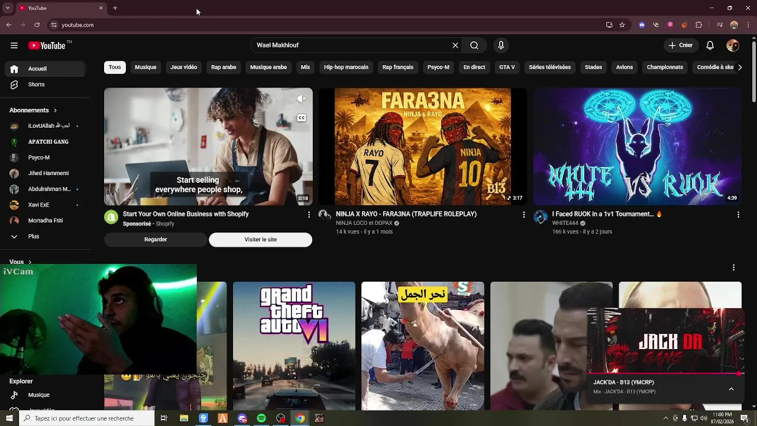
Task: Open the WHITE vs RUOK thumbnail
Action: point(637,146)
